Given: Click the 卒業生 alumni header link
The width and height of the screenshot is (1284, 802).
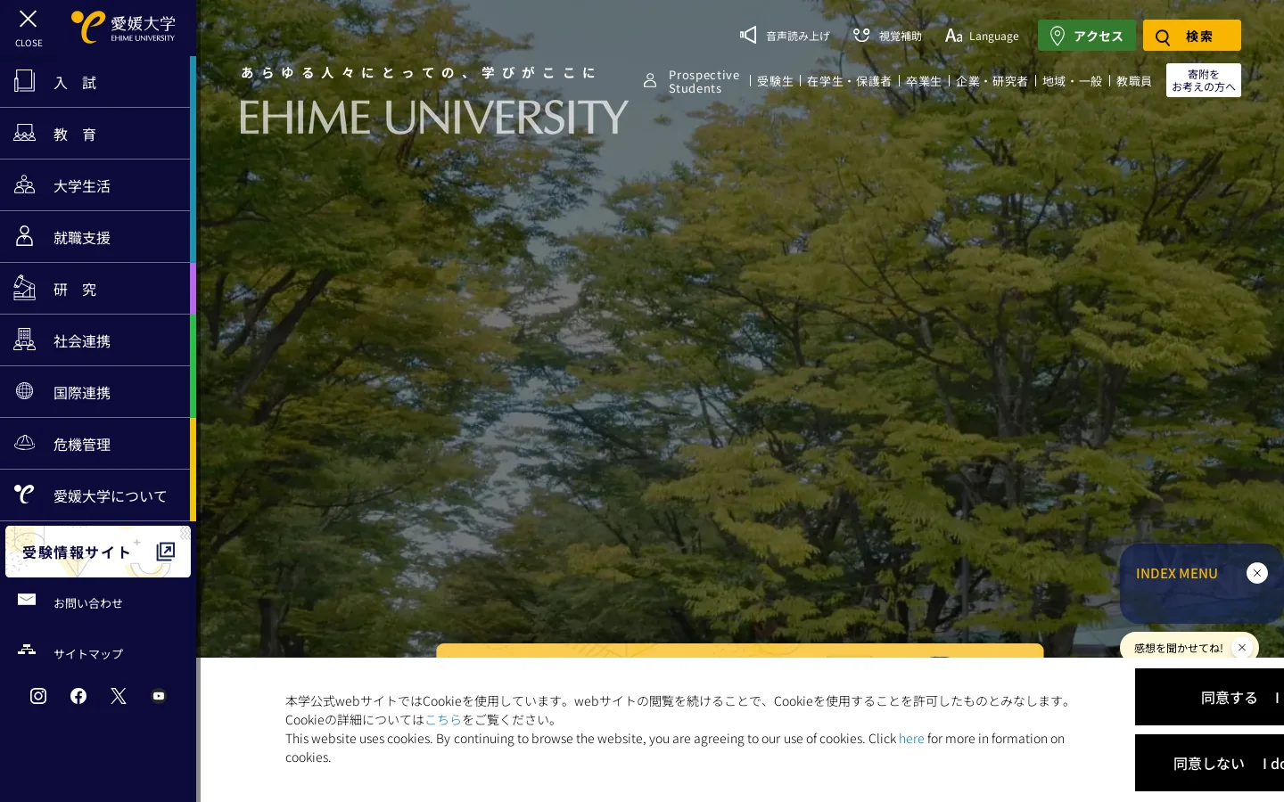Looking at the screenshot, I should (924, 81).
